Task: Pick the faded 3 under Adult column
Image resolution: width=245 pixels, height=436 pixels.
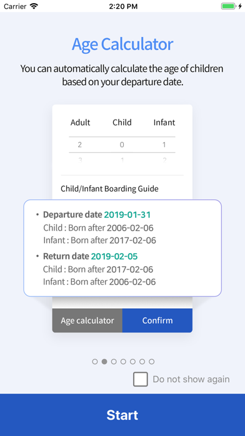Action: tap(80, 160)
